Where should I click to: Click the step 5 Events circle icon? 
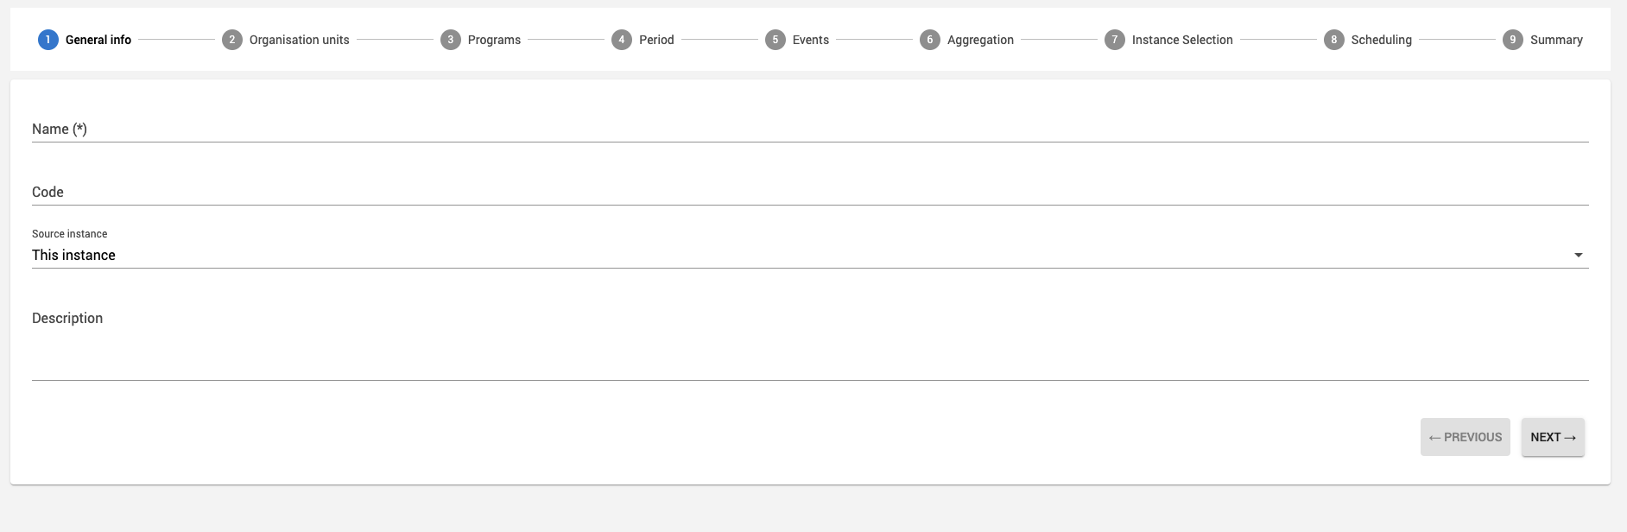(x=775, y=40)
